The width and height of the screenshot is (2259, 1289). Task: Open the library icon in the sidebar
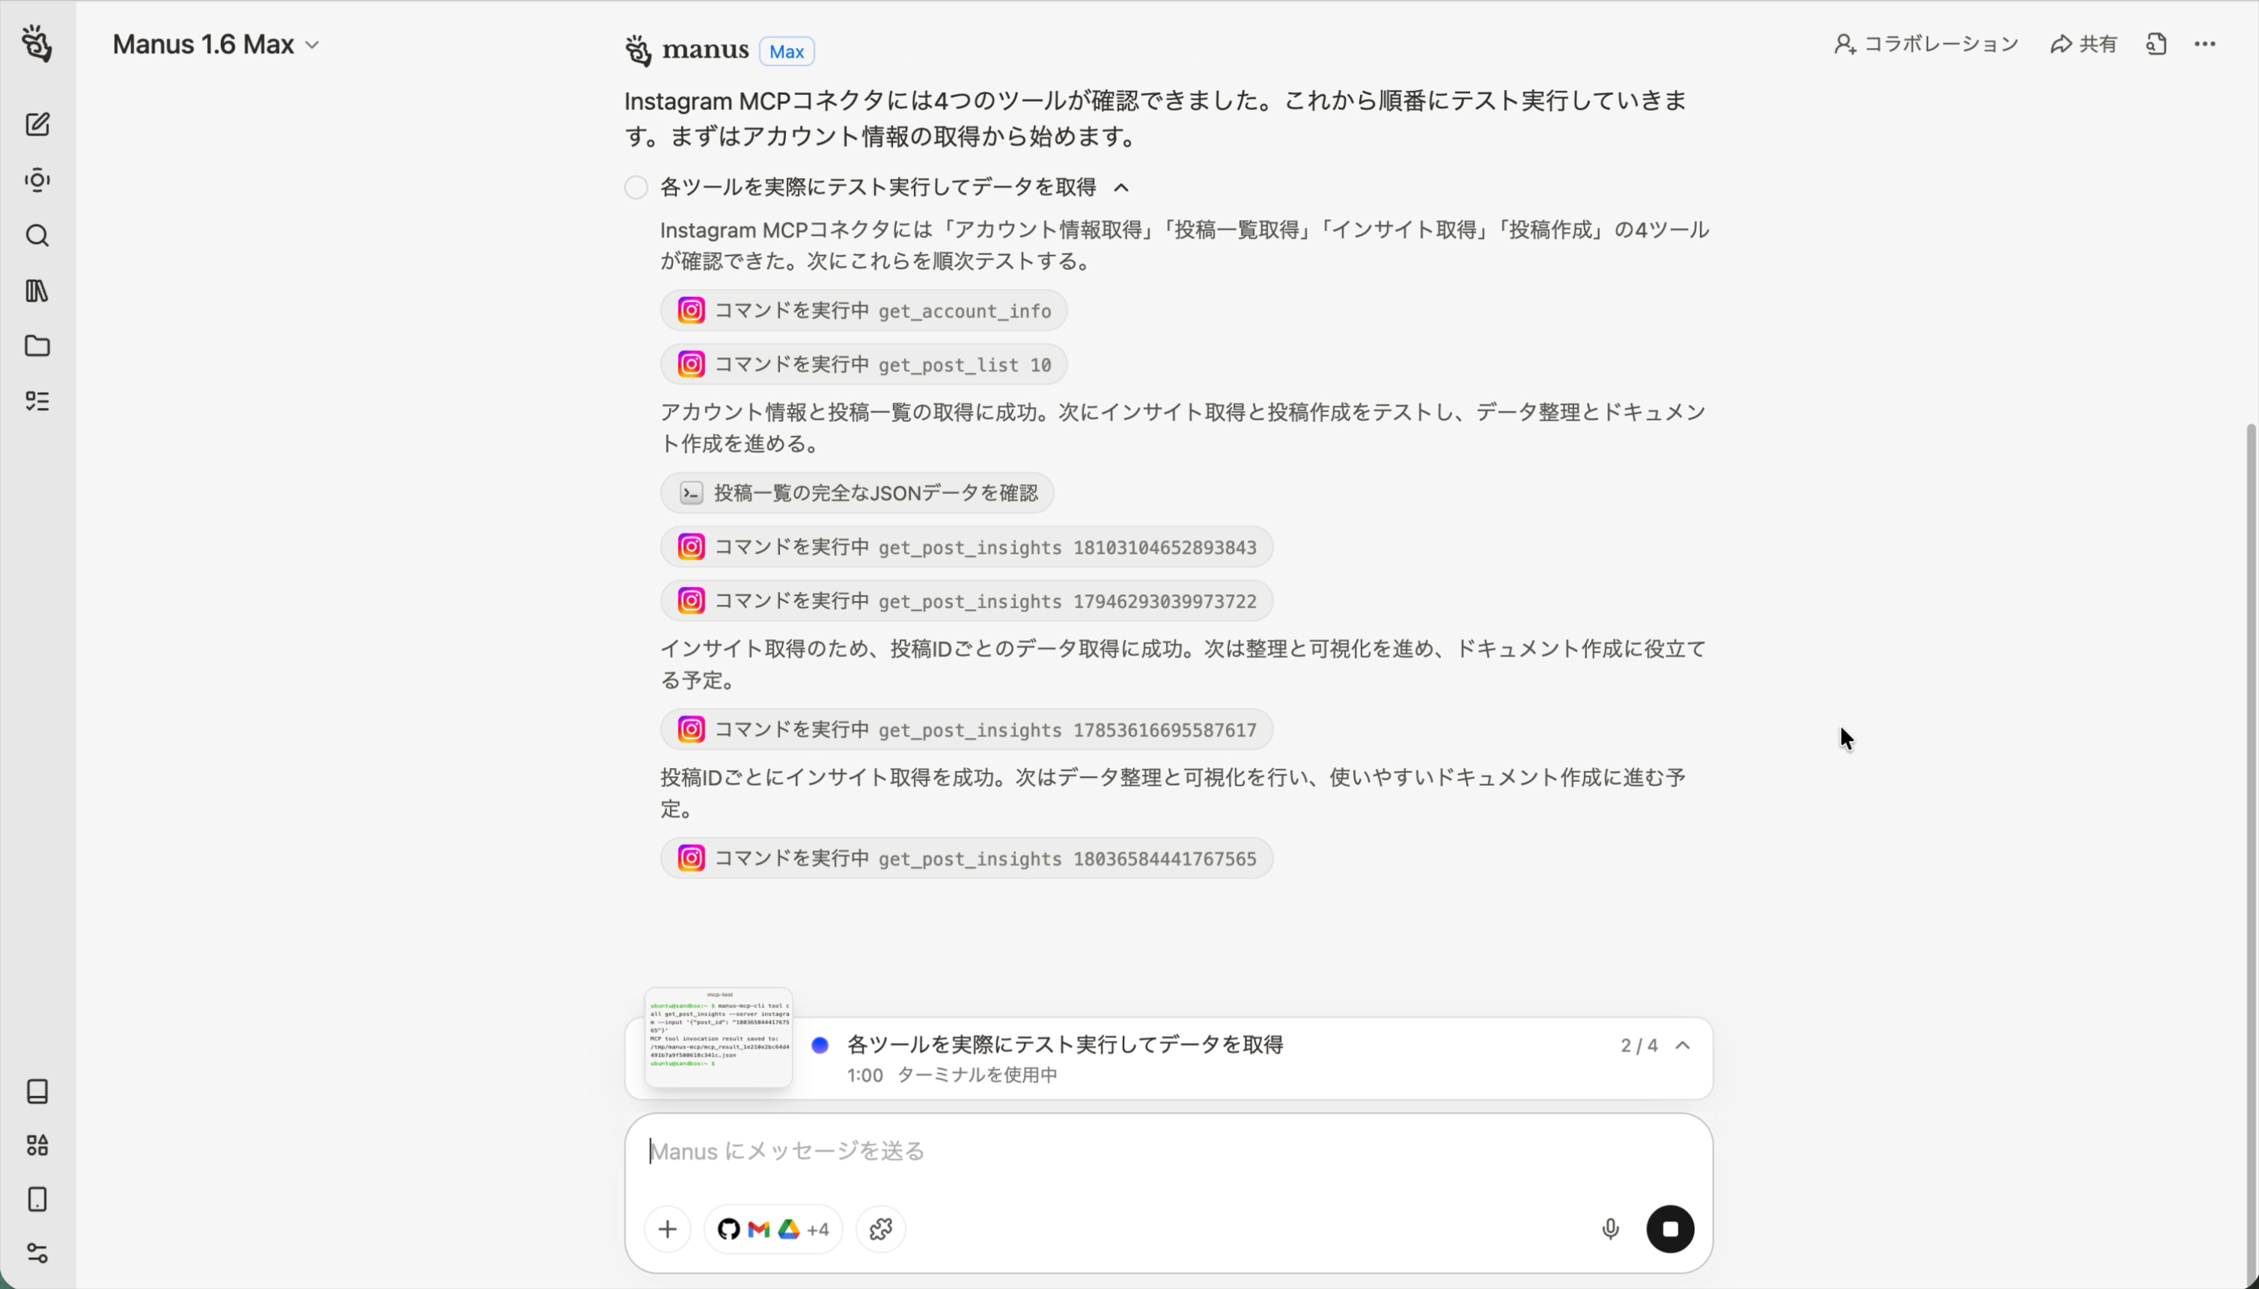pyautogui.click(x=36, y=290)
